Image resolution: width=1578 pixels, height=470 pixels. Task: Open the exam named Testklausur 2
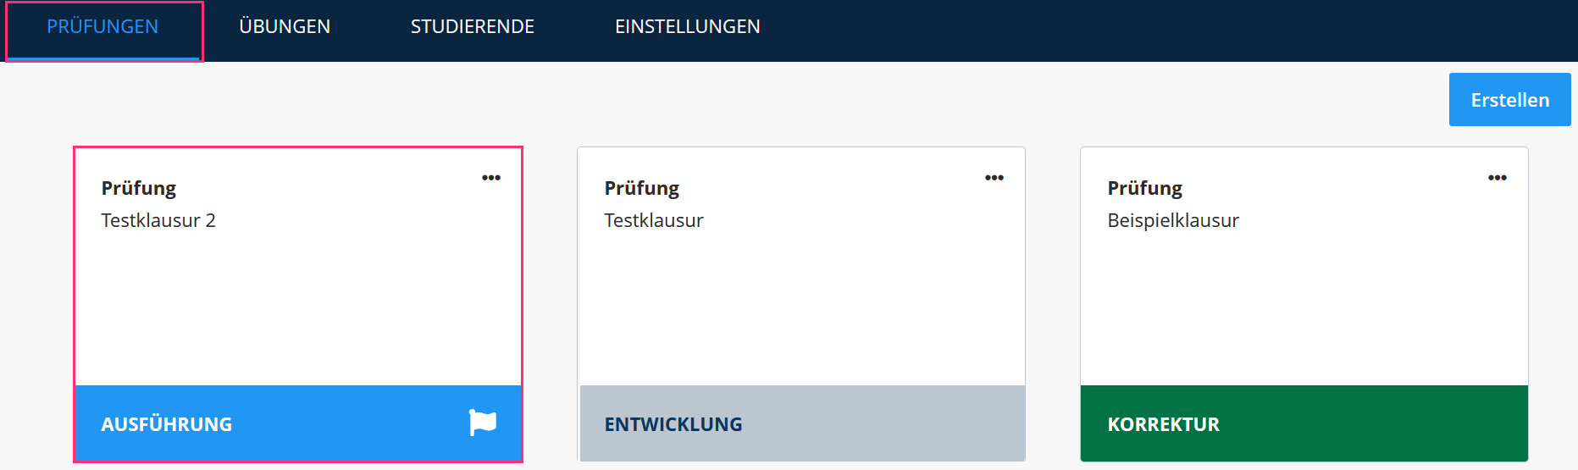click(x=158, y=221)
